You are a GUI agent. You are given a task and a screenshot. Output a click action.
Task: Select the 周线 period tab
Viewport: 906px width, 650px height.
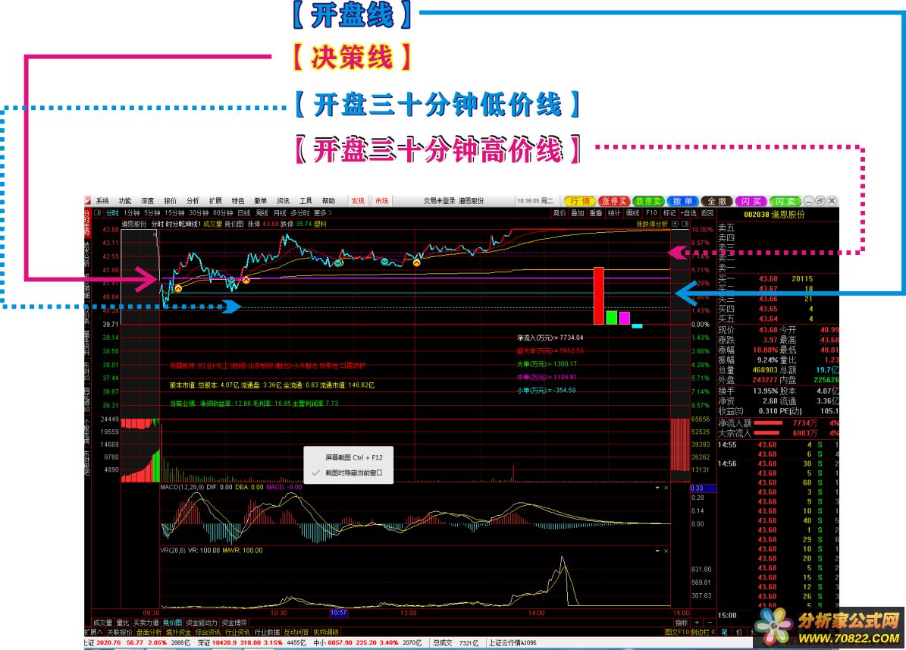point(262,213)
